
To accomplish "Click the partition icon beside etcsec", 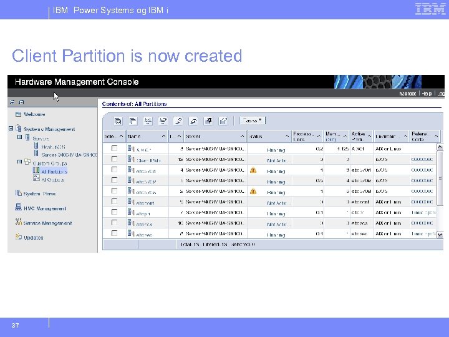I will coord(131,233).
